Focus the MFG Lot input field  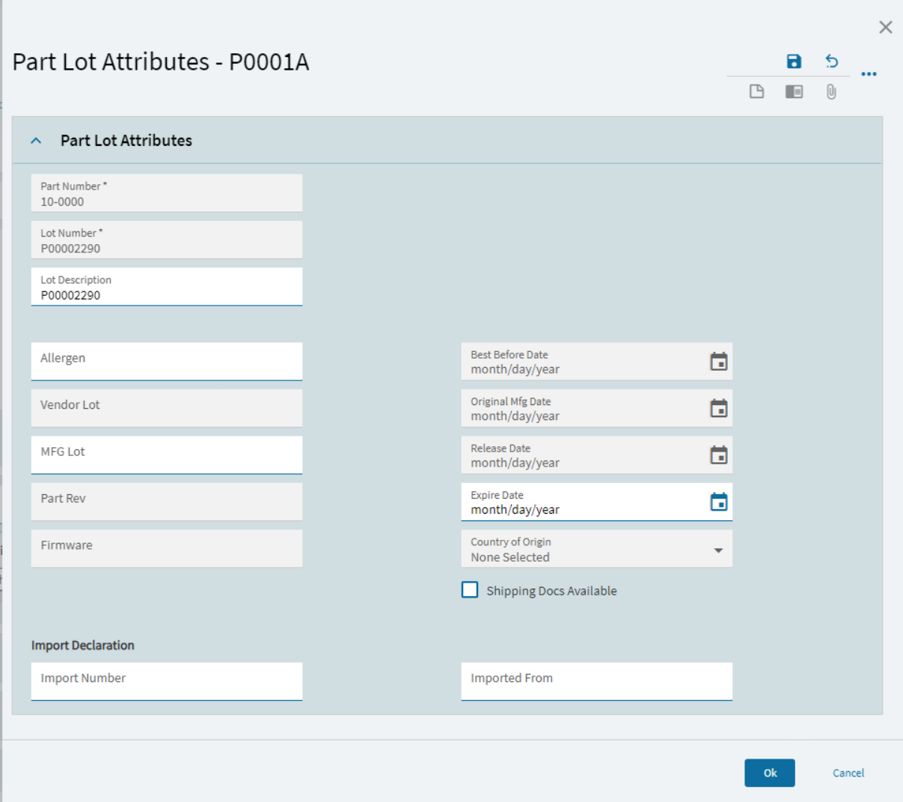(166, 455)
